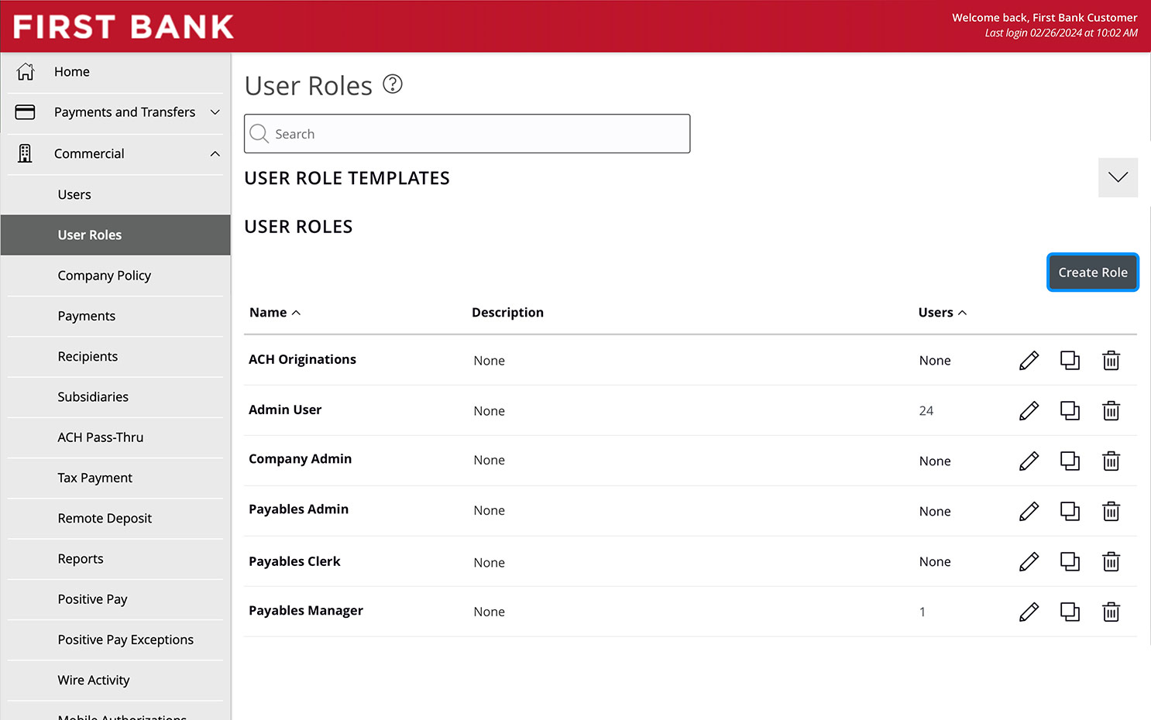Open Remote Deposit page

115,519
